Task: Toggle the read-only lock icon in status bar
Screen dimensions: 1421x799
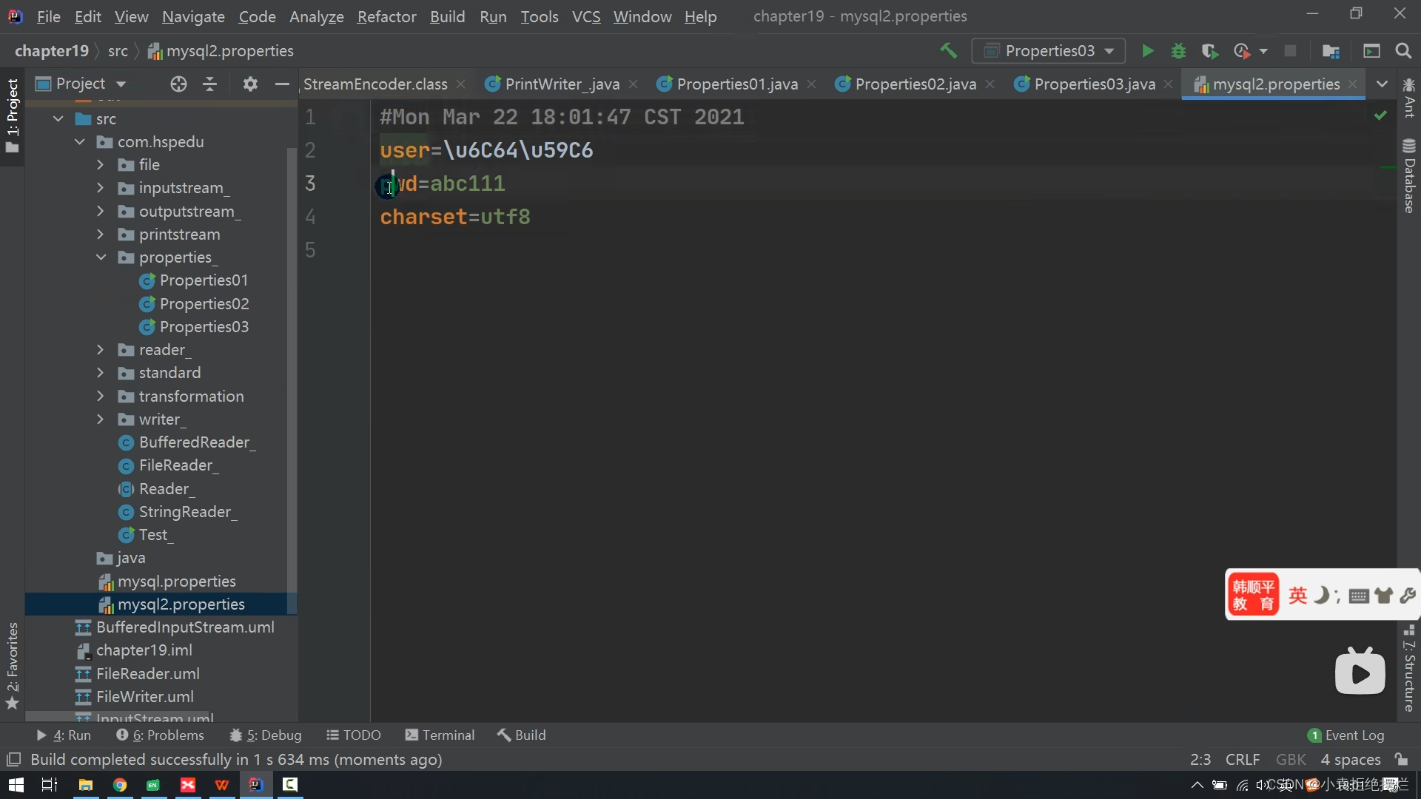Action: (x=1401, y=759)
